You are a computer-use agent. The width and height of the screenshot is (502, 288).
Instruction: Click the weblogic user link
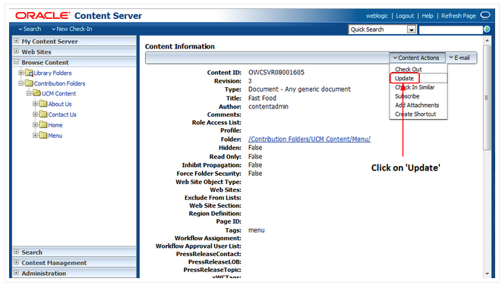tap(377, 16)
